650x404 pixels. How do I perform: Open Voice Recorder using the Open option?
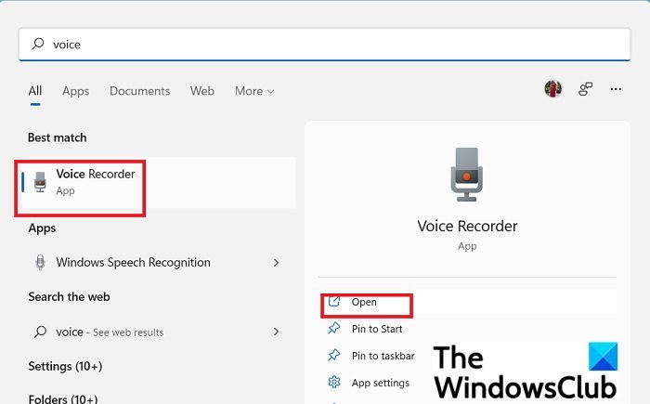(364, 303)
